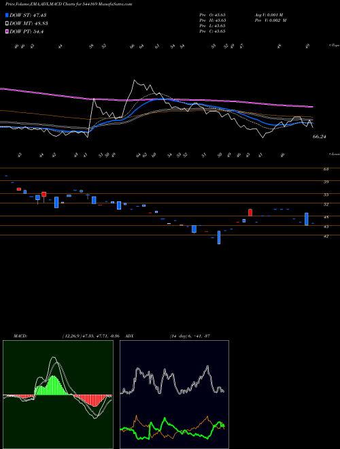Click the lowest blue candle below level 42

coord(219,237)
